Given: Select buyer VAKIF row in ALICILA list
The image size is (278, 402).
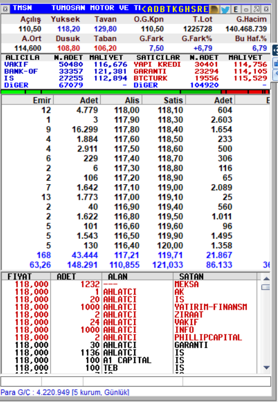Looking at the screenshot, I should coord(66,64).
